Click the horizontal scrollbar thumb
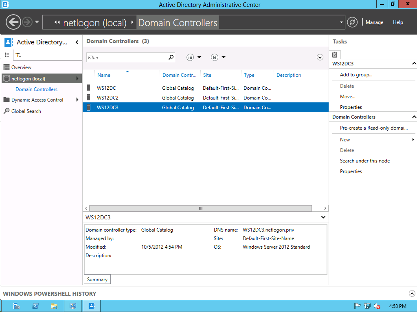This screenshot has width=417, height=312. (200, 208)
